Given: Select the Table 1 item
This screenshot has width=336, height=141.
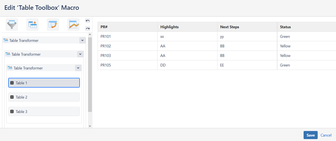Looking at the screenshot, I should [44, 83].
